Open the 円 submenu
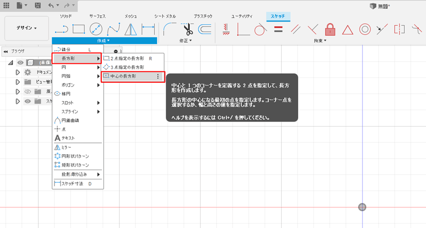Viewport: 426px width, 228px height. click(x=78, y=67)
